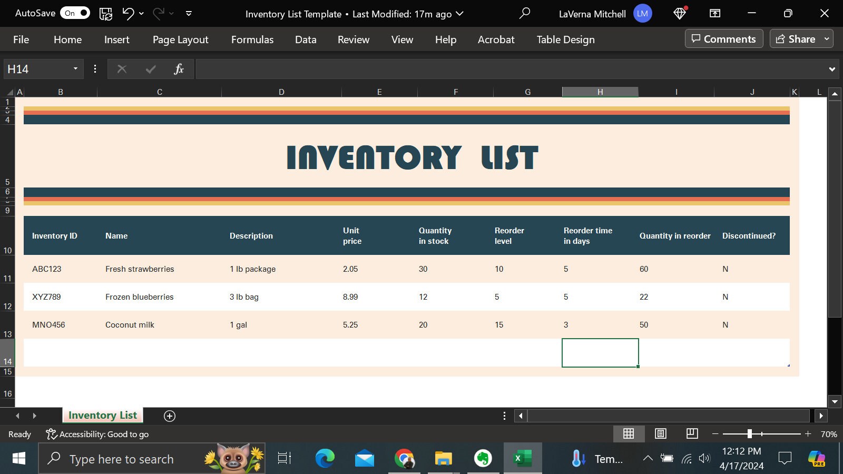
Task: Select the Page Break Preview icon
Action: pyautogui.click(x=691, y=433)
